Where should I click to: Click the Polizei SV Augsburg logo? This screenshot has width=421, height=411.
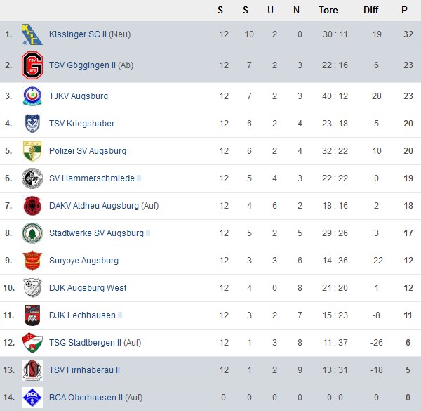[32, 151]
